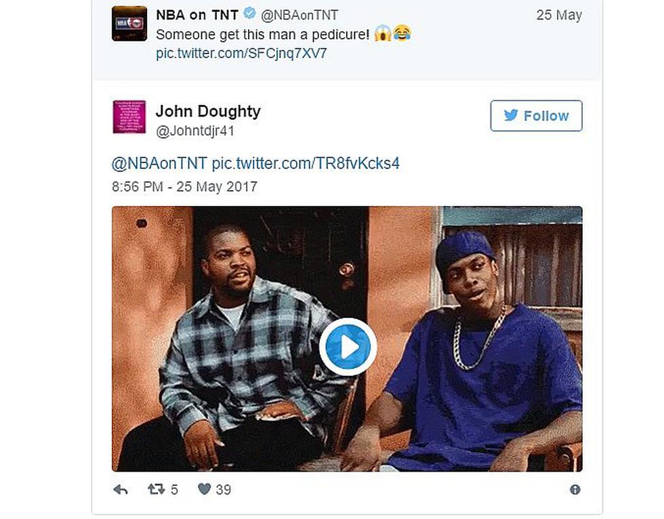Open link pic.twitter.com/TR8fvKcks4

(306, 163)
